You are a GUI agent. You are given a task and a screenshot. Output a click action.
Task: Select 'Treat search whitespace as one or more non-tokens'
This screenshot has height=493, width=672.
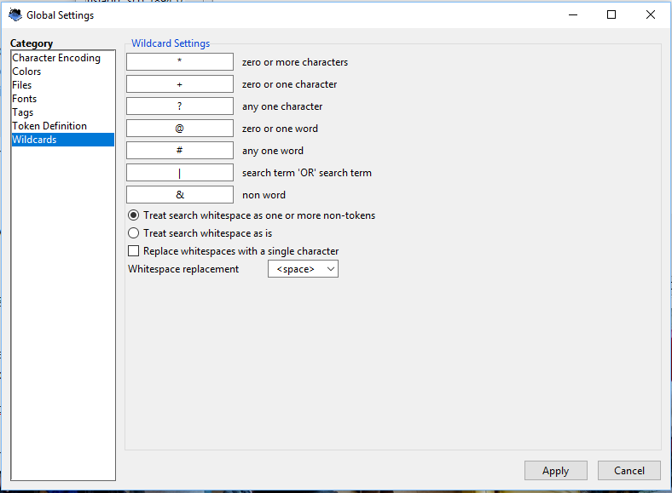click(133, 215)
